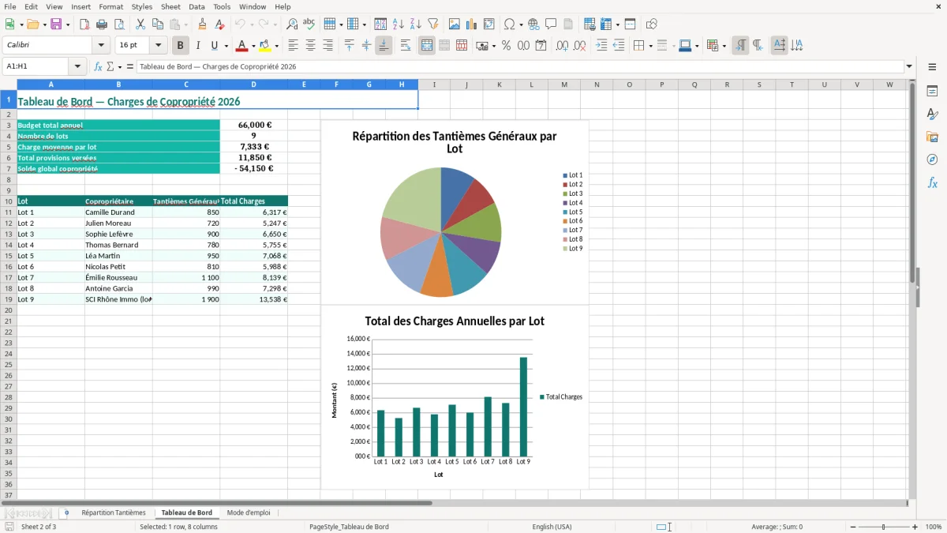Export directly as PDF
This screenshot has width=947, height=533.
tap(84, 24)
